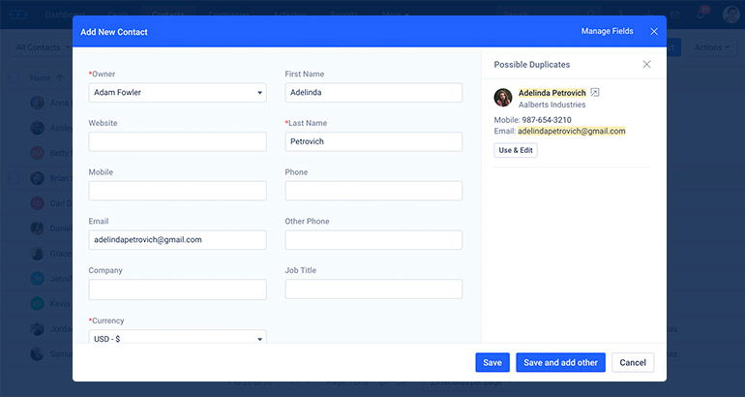Focus the Email field in the form
Image resolution: width=745 pixels, height=397 pixels.
177,239
